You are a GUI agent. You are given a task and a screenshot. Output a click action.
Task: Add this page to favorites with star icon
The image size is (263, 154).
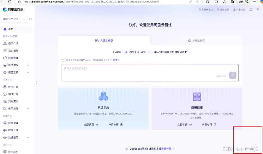(198, 2)
